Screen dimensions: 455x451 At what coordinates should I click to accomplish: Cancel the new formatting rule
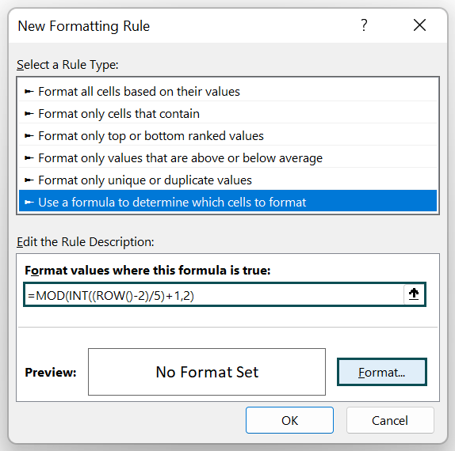[390, 420]
